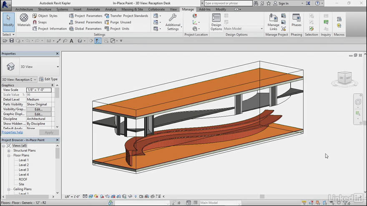Switch to the Architecture tab
The width and height of the screenshot is (367, 206).
pos(24,9)
